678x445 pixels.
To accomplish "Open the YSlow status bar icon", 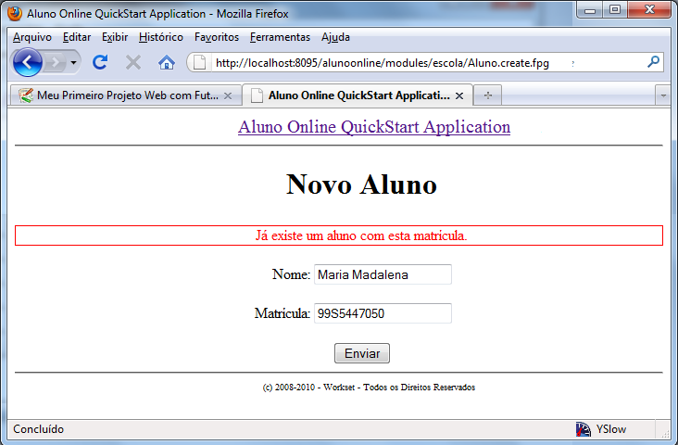I will tap(584, 429).
